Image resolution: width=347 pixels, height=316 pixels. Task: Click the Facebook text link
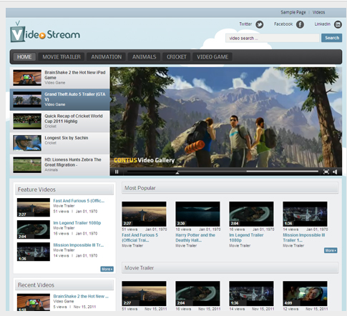point(283,24)
